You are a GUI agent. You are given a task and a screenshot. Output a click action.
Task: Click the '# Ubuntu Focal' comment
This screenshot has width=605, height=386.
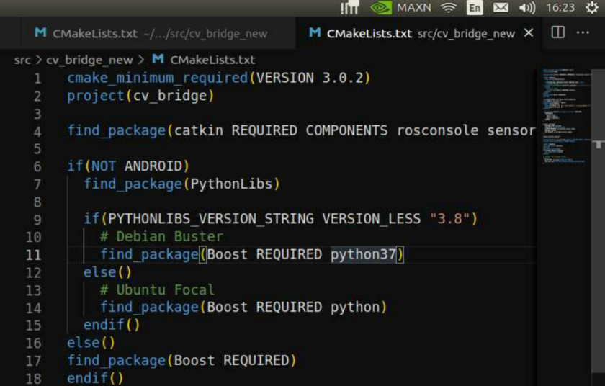(x=157, y=289)
